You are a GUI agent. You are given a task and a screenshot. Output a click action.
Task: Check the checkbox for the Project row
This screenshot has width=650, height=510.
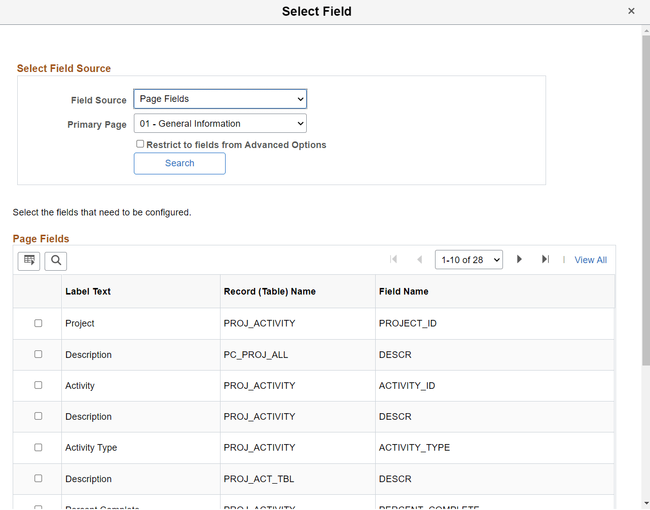(x=38, y=323)
